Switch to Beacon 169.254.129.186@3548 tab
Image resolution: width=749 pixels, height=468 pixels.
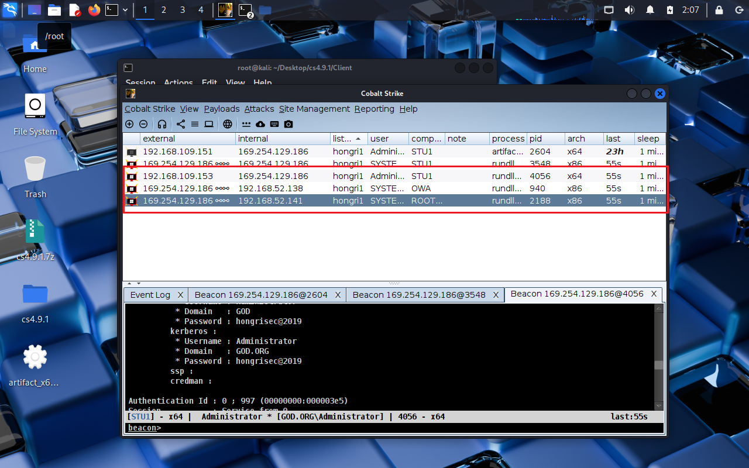(419, 295)
